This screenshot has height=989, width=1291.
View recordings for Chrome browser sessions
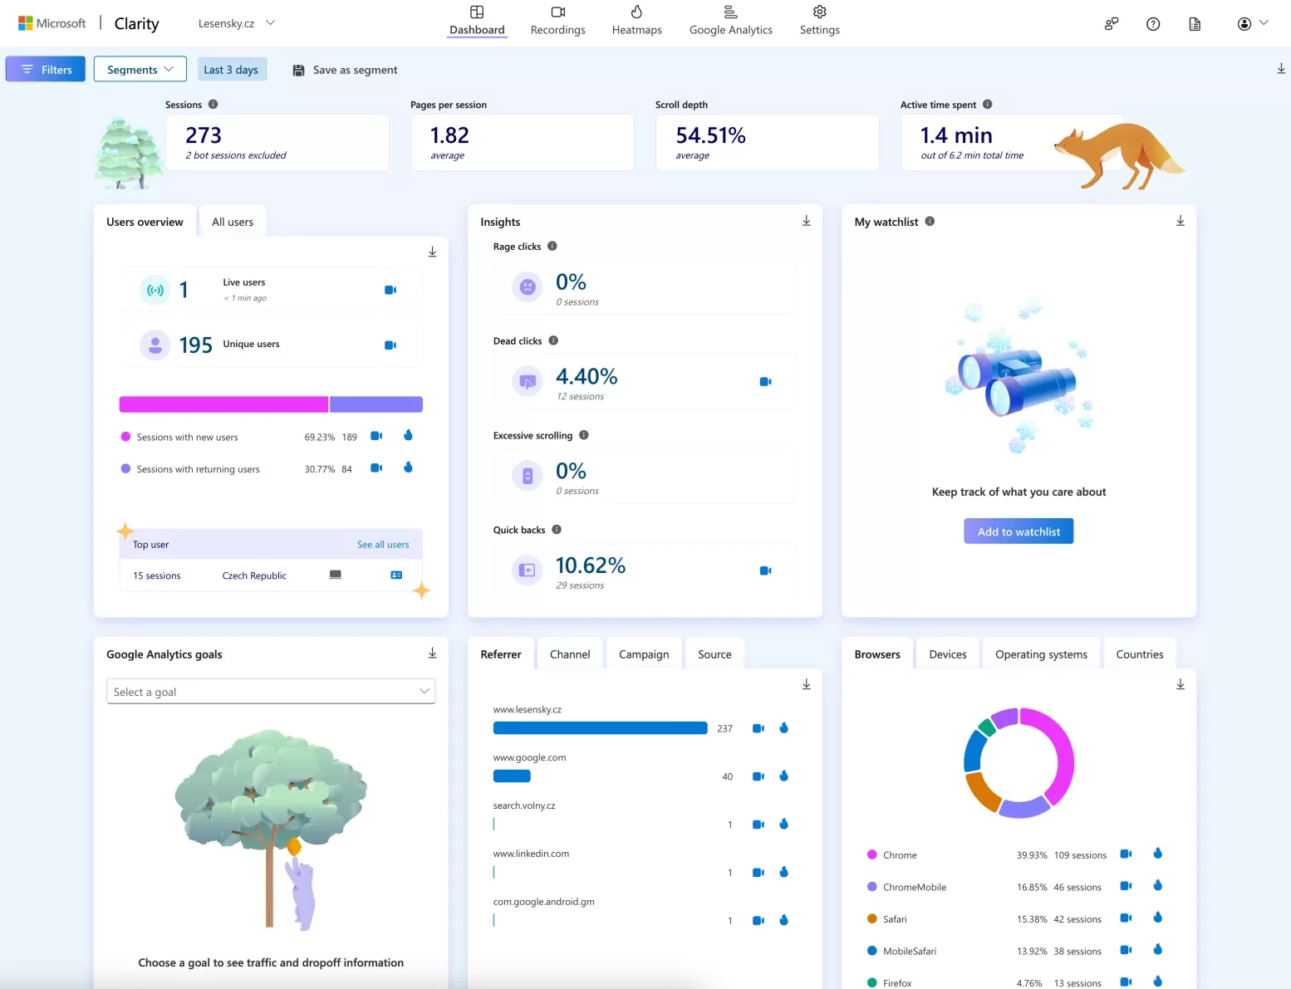pyautogui.click(x=1127, y=854)
